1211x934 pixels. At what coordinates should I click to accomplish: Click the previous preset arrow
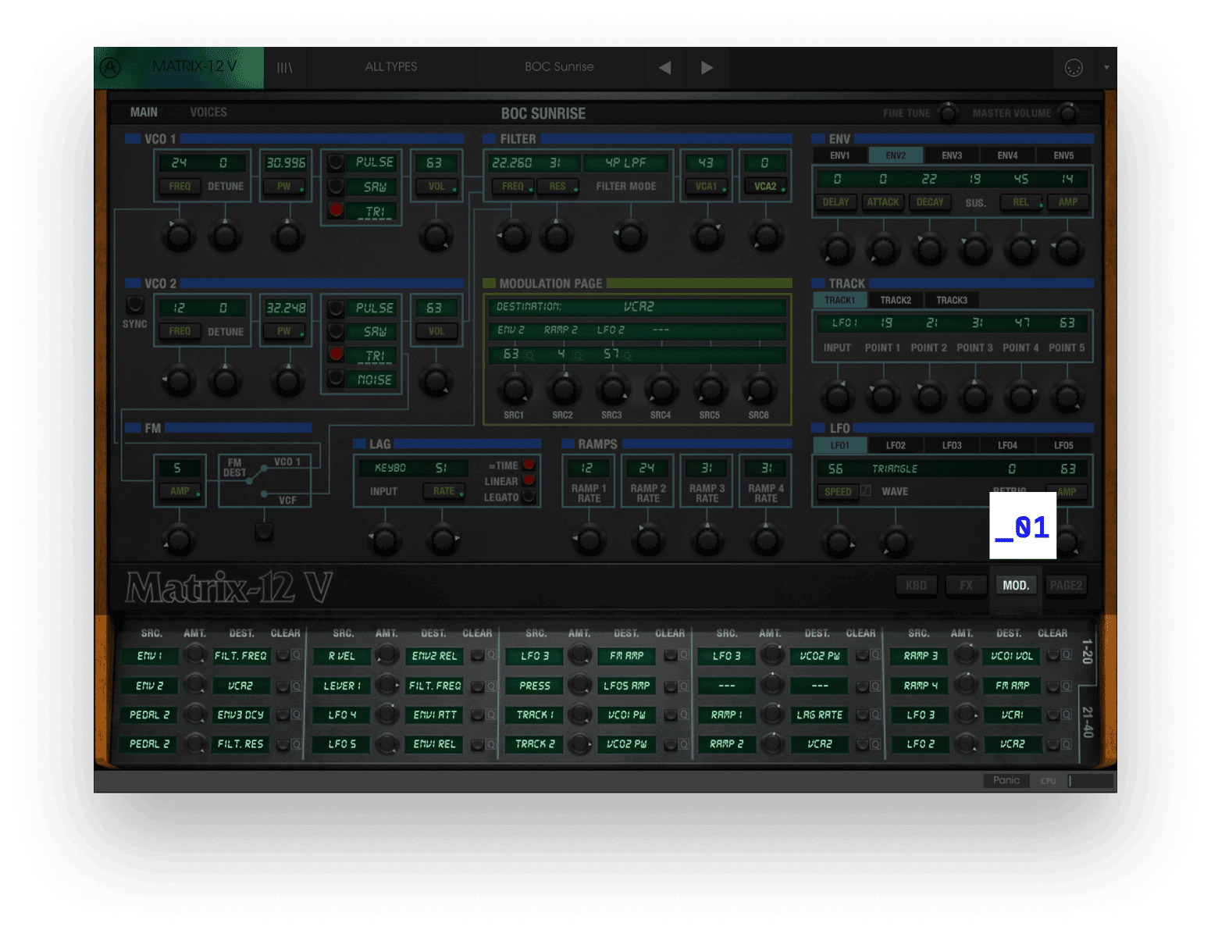click(x=664, y=67)
